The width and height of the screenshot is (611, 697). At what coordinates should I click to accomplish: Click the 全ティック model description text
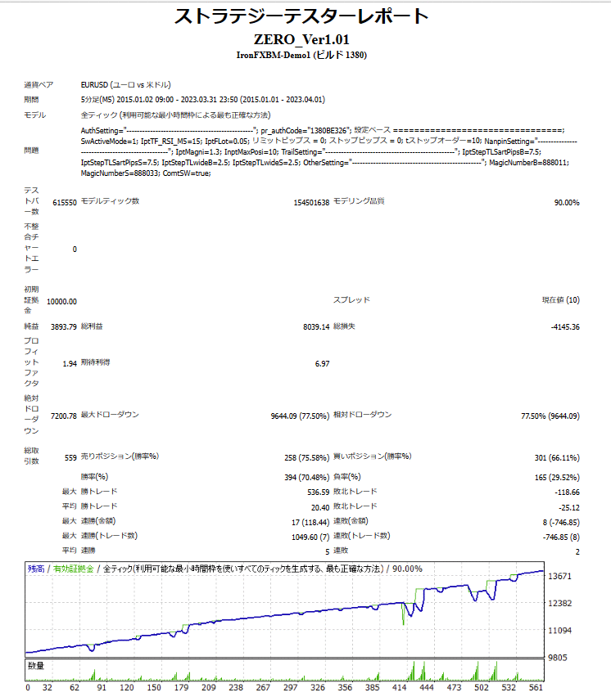(x=175, y=115)
